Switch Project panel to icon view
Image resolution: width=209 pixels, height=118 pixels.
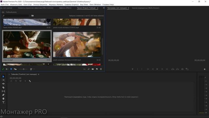pyautogui.click(x=11, y=69)
